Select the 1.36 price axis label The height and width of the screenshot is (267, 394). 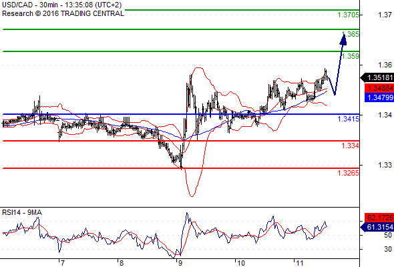(385, 65)
